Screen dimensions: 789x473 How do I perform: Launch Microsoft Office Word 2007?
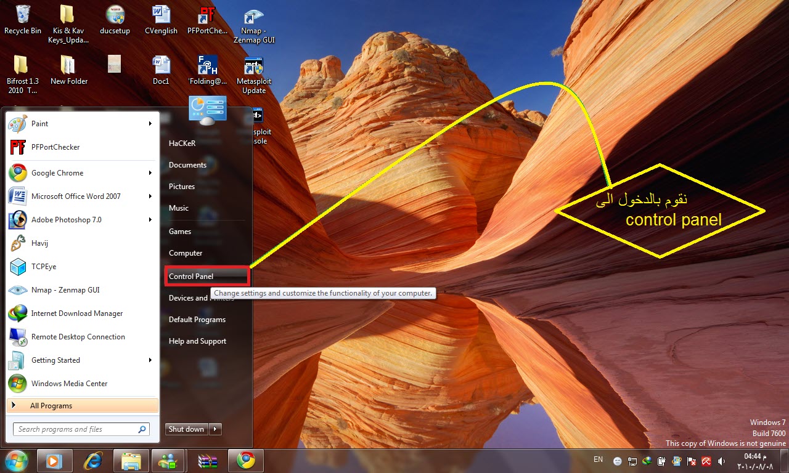[x=82, y=196]
